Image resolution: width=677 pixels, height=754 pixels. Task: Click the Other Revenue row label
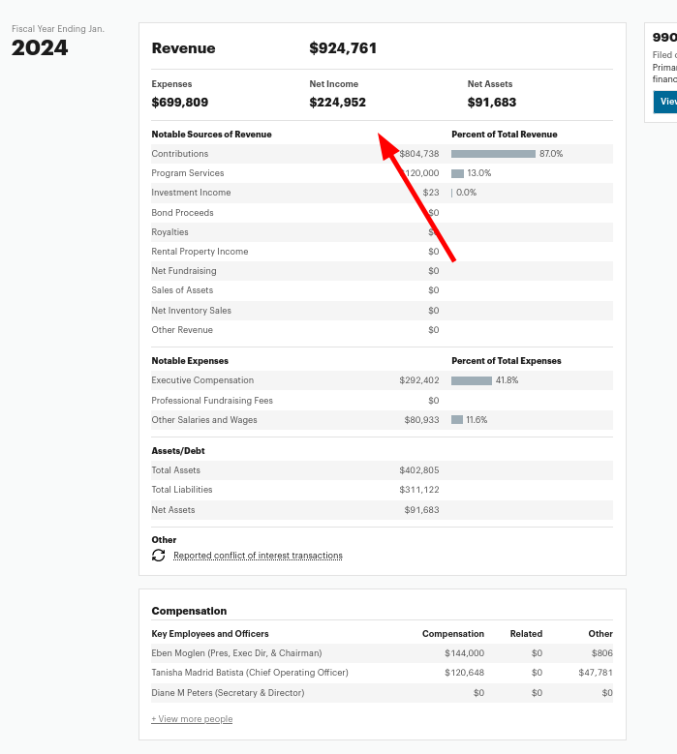pyautogui.click(x=182, y=330)
